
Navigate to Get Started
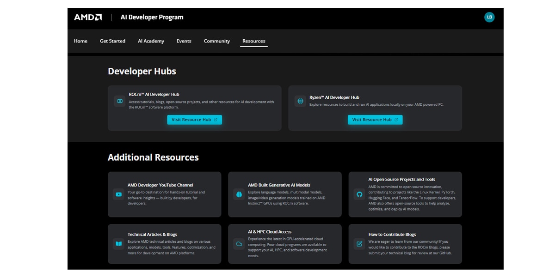(x=112, y=41)
